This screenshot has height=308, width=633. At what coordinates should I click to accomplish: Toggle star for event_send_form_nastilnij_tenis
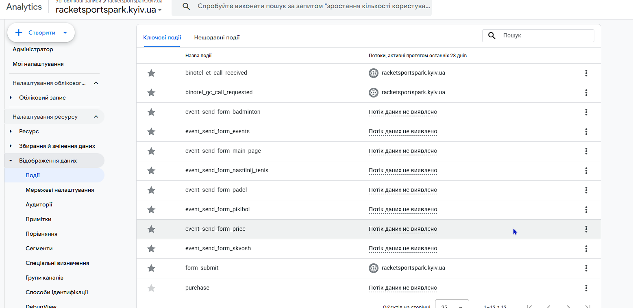[x=151, y=171]
